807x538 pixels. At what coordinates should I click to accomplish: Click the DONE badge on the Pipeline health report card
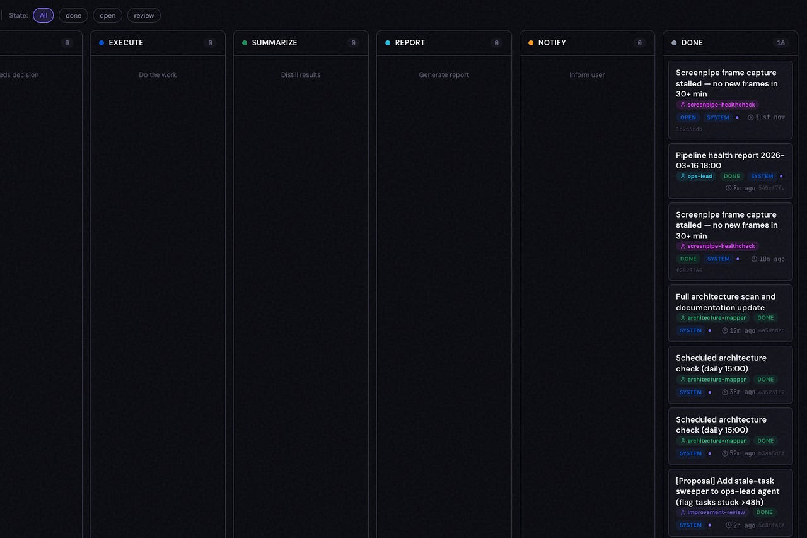tap(732, 177)
